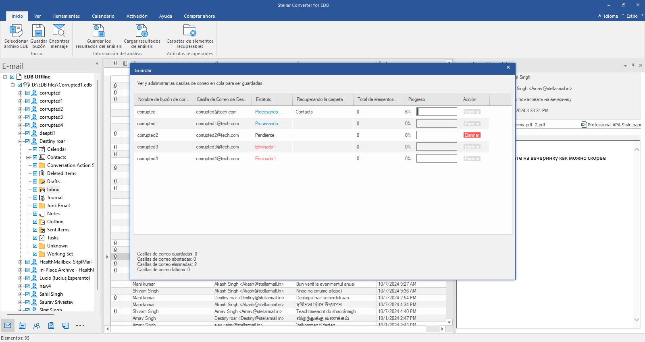This screenshot has width=645, height=342.
Task: Click progress bar for corrupted2 row
Action: point(437,135)
